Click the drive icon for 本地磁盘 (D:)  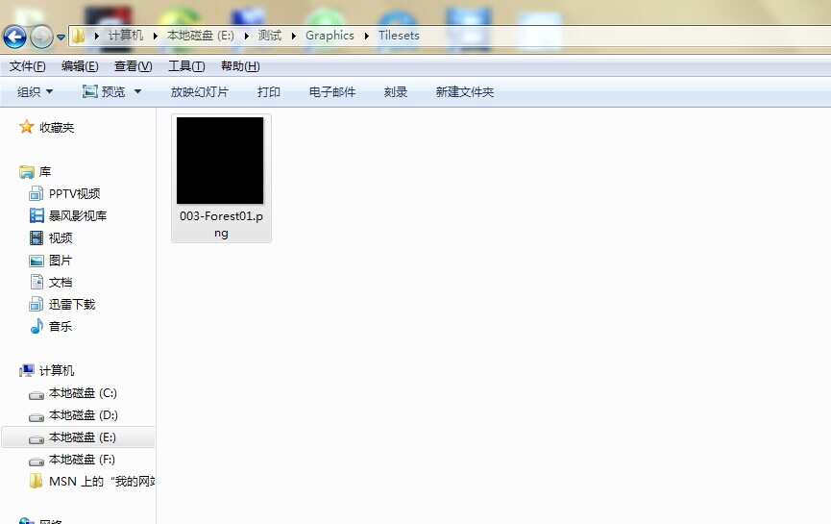tap(37, 417)
